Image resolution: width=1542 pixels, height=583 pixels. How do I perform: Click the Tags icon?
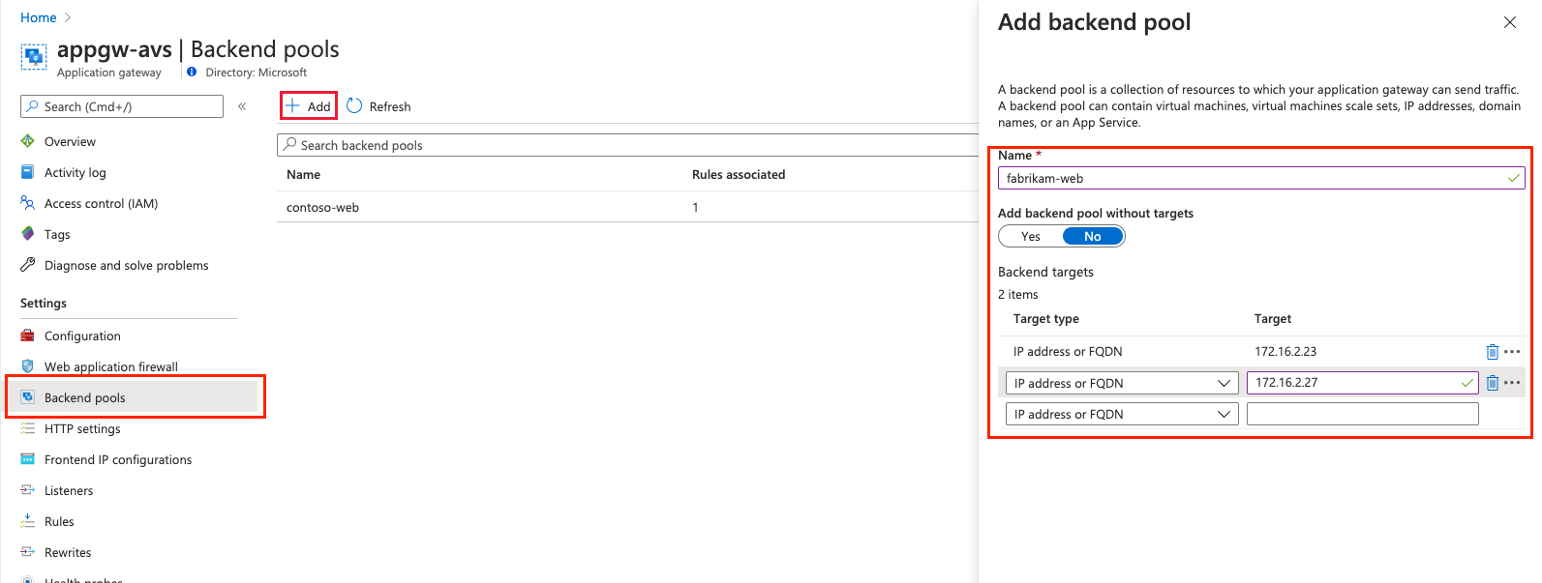[x=28, y=234]
